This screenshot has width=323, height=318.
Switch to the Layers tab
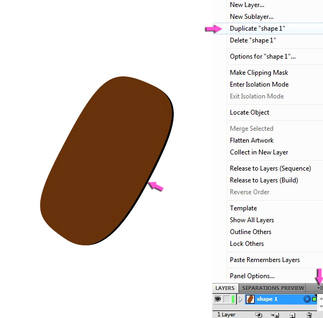(225, 288)
